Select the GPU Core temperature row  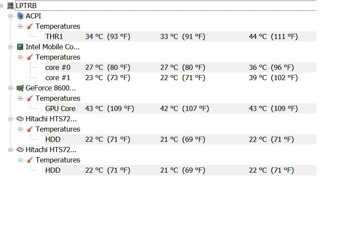click(60, 108)
